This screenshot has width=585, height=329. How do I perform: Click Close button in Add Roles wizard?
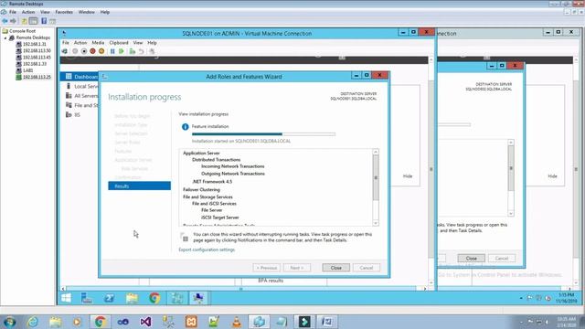[x=335, y=268]
